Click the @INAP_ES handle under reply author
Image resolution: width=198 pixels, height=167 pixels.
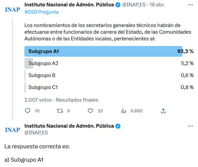click(x=36, y=133)
